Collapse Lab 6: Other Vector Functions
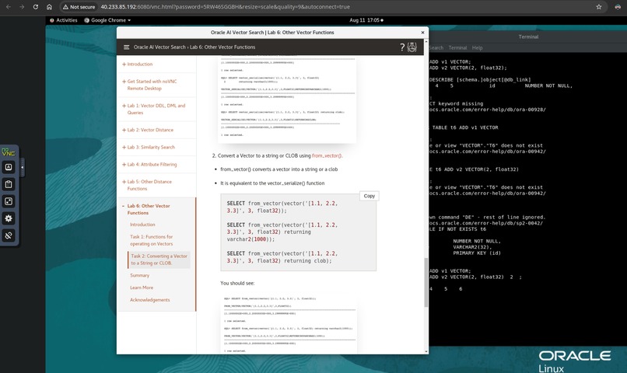Screen dimensions: 627x373 point(146,209)
